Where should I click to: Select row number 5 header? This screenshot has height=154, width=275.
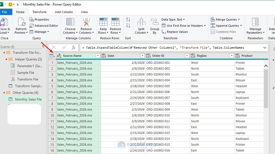pos(52,86)
